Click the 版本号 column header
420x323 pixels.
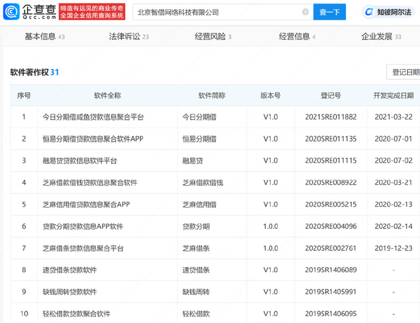pyautogui.click(x=271, y=95)
